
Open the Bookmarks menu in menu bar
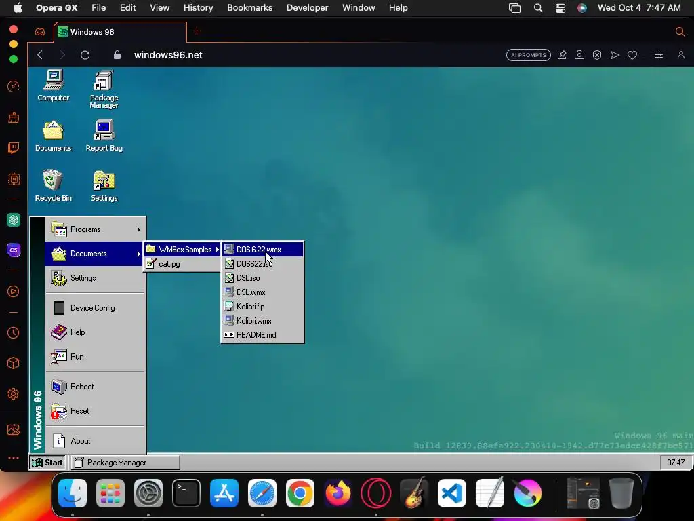pyautogui.click(x=249, y=8)
